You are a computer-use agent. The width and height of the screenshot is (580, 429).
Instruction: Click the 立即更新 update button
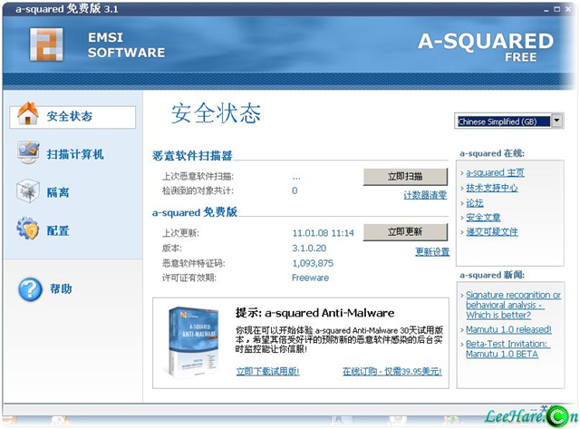click(x=405, y=232)
